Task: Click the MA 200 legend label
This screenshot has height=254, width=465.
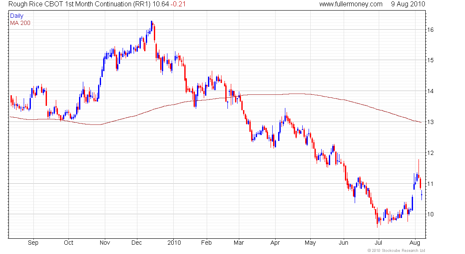Action: (x=20, y=23)
